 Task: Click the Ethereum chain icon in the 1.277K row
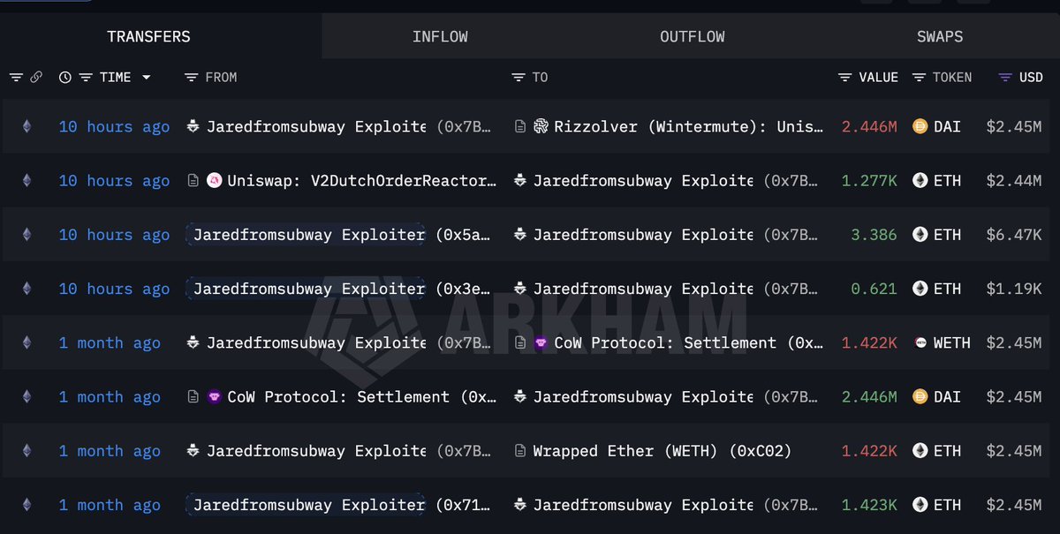pyautogui.click(x=26, y=181)
